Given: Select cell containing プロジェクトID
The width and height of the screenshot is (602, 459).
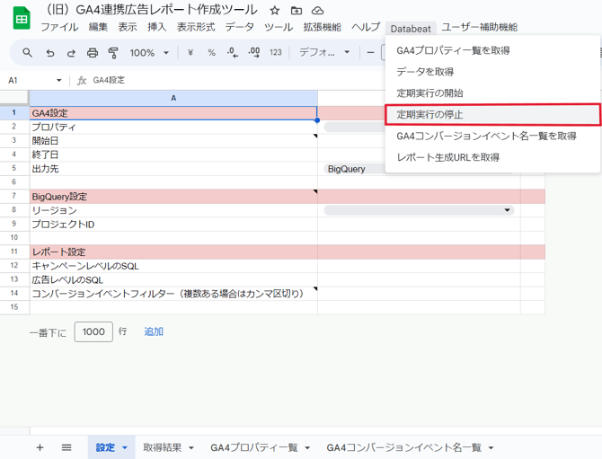Looking at the screenshot, I should pos(173,225).
